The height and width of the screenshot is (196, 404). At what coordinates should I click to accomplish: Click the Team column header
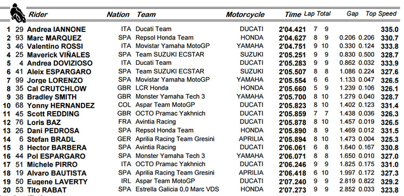[x=146, y=15]
